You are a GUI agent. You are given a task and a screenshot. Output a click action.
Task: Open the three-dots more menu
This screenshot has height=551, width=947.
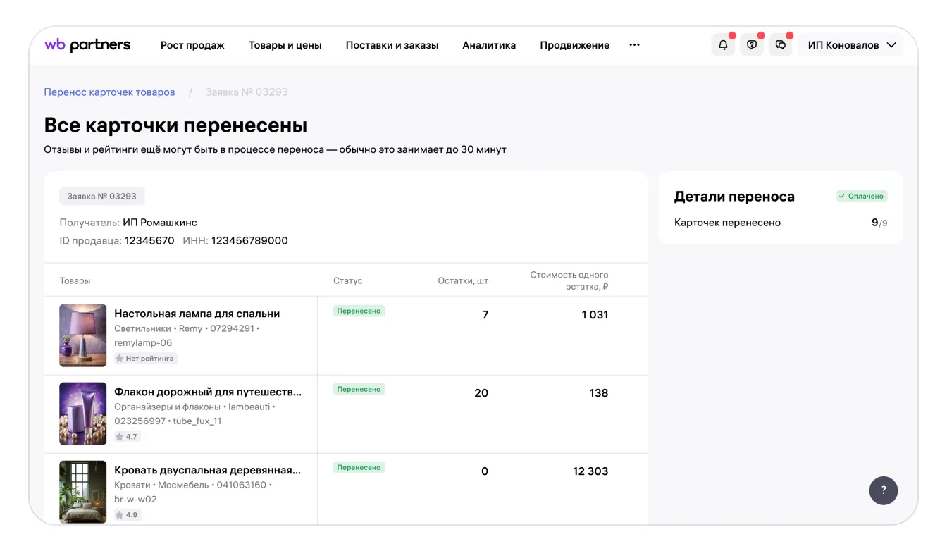[634, 45]
